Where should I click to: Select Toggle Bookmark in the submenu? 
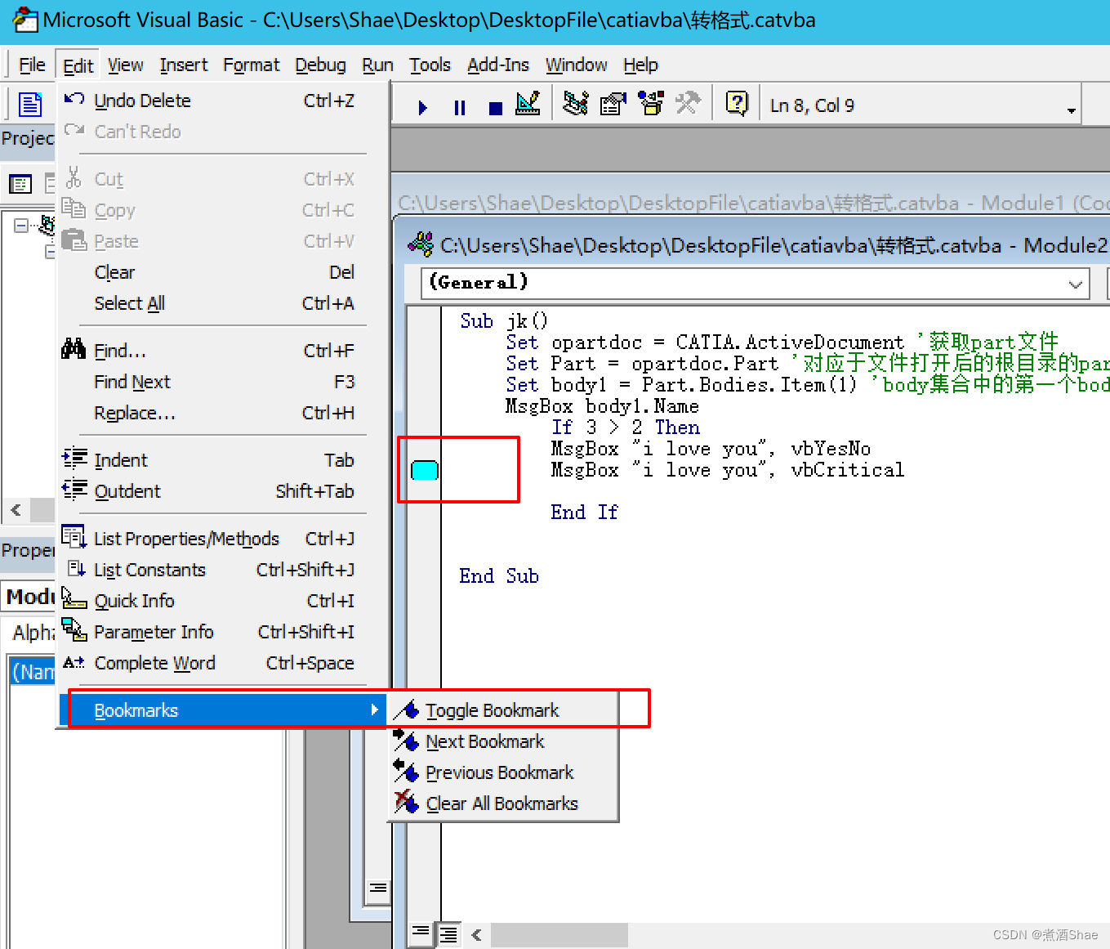(492, 710)
